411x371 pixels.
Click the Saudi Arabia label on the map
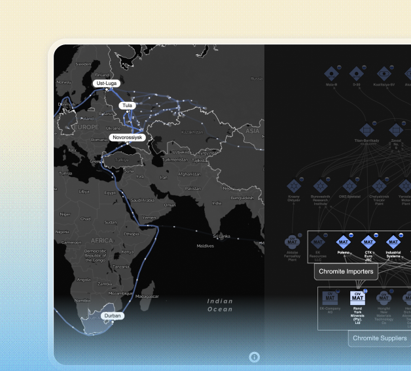pyautogui.click(x=142, y=200)
